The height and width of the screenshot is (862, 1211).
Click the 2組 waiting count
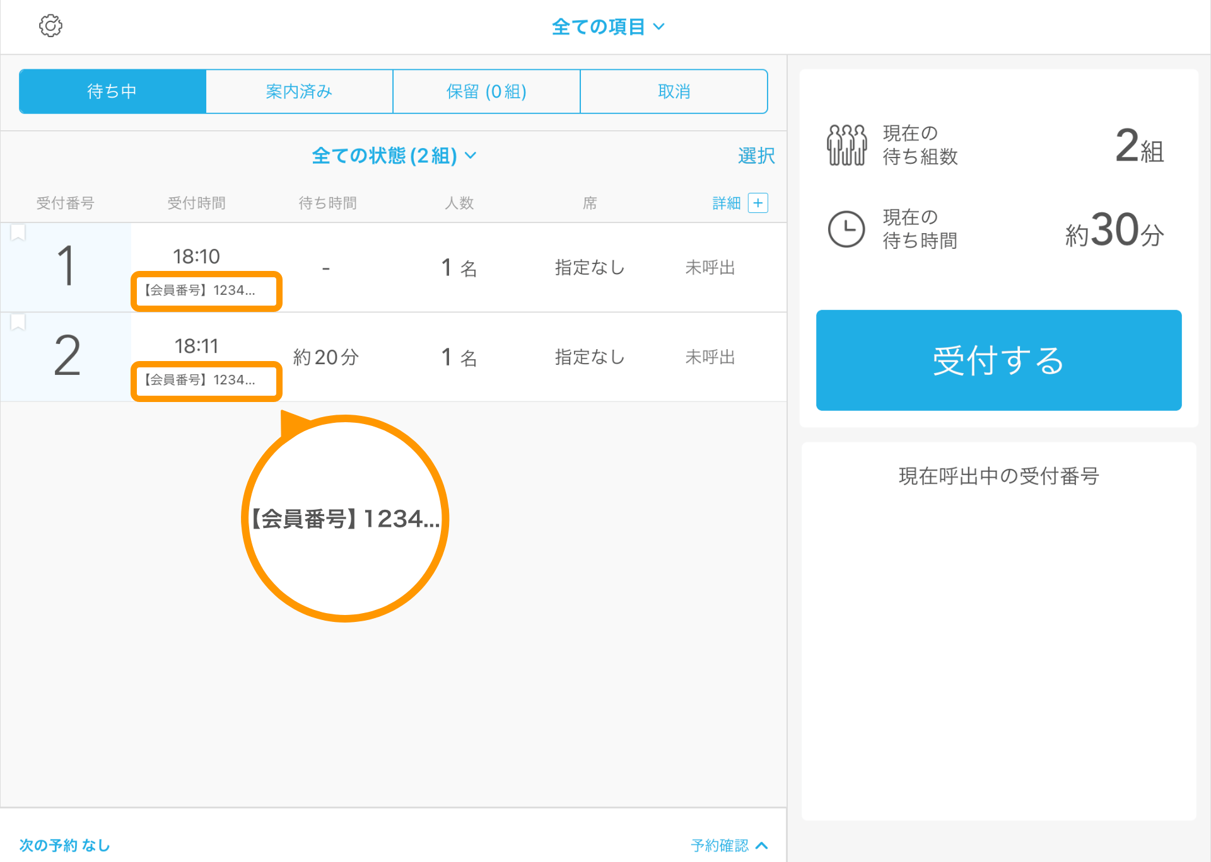pos(1139,146)
